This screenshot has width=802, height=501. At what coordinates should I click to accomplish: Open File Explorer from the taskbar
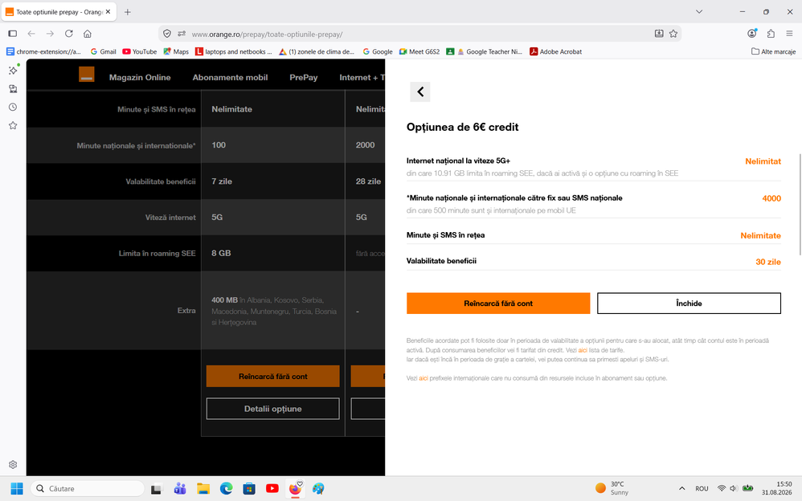(x=203, y=489)
